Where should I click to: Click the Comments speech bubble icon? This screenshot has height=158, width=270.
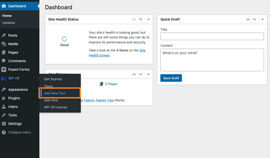click(4, 61)
